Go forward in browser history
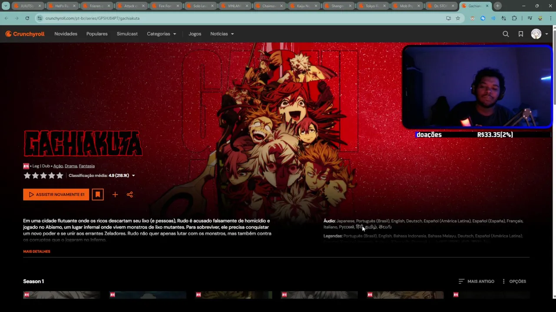 tap(17, 18)
